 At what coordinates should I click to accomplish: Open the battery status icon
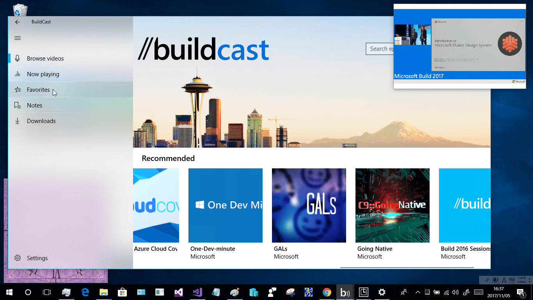437,292
